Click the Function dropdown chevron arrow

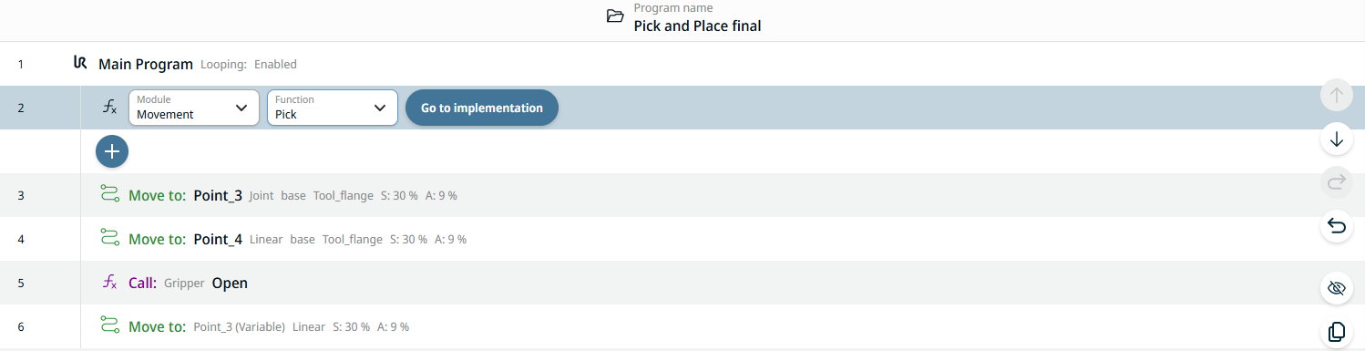(380, 108)
